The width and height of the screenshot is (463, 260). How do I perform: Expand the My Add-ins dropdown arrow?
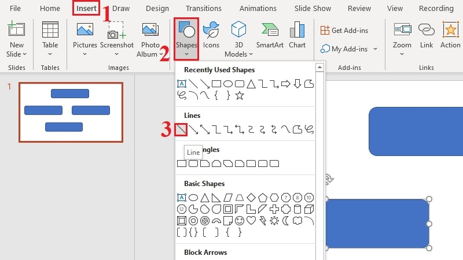click(x=375, y=49)
